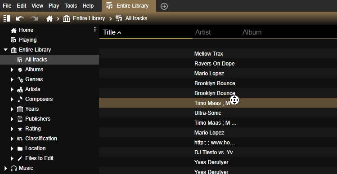Viewport: 337px width, 174px height.
Task: Open the Play menu
Action: pyautogui.click(x=54, y=6)
